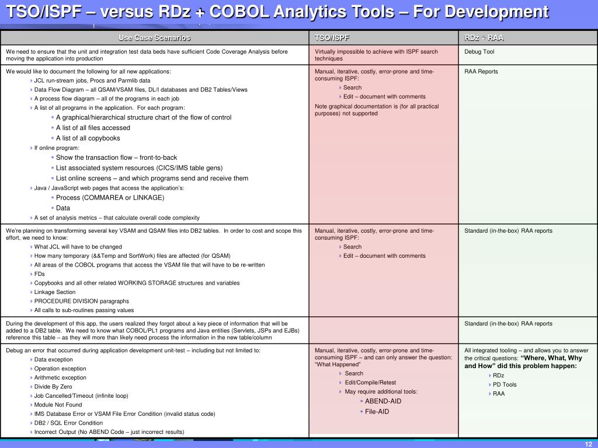Click 'May require additional tools:' bullet
Viewport: 598px width, 448px height.
pyautogui.click(x=381, y=391)
